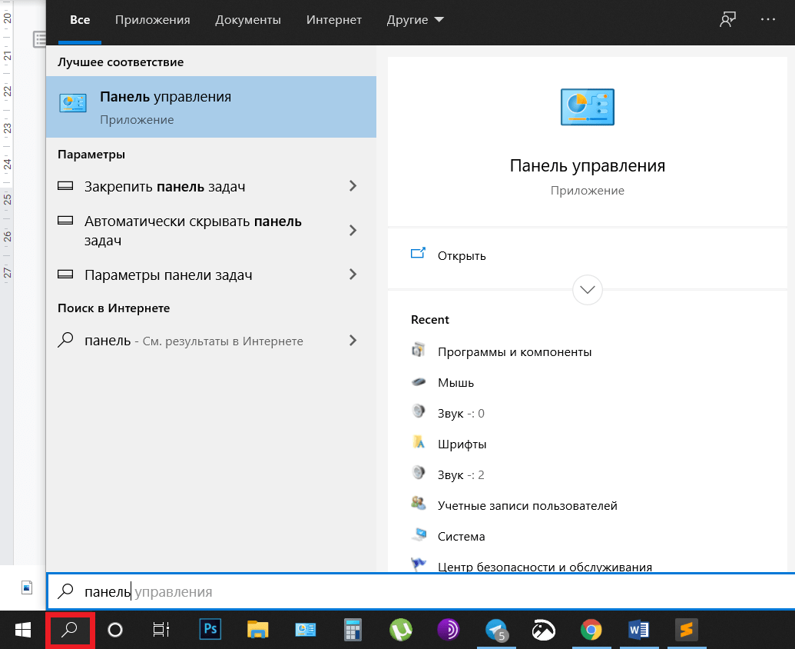Open the "Другие" filter dropdown
The width and height of the screenshot is (795, 649).
[x=416, y=20]
